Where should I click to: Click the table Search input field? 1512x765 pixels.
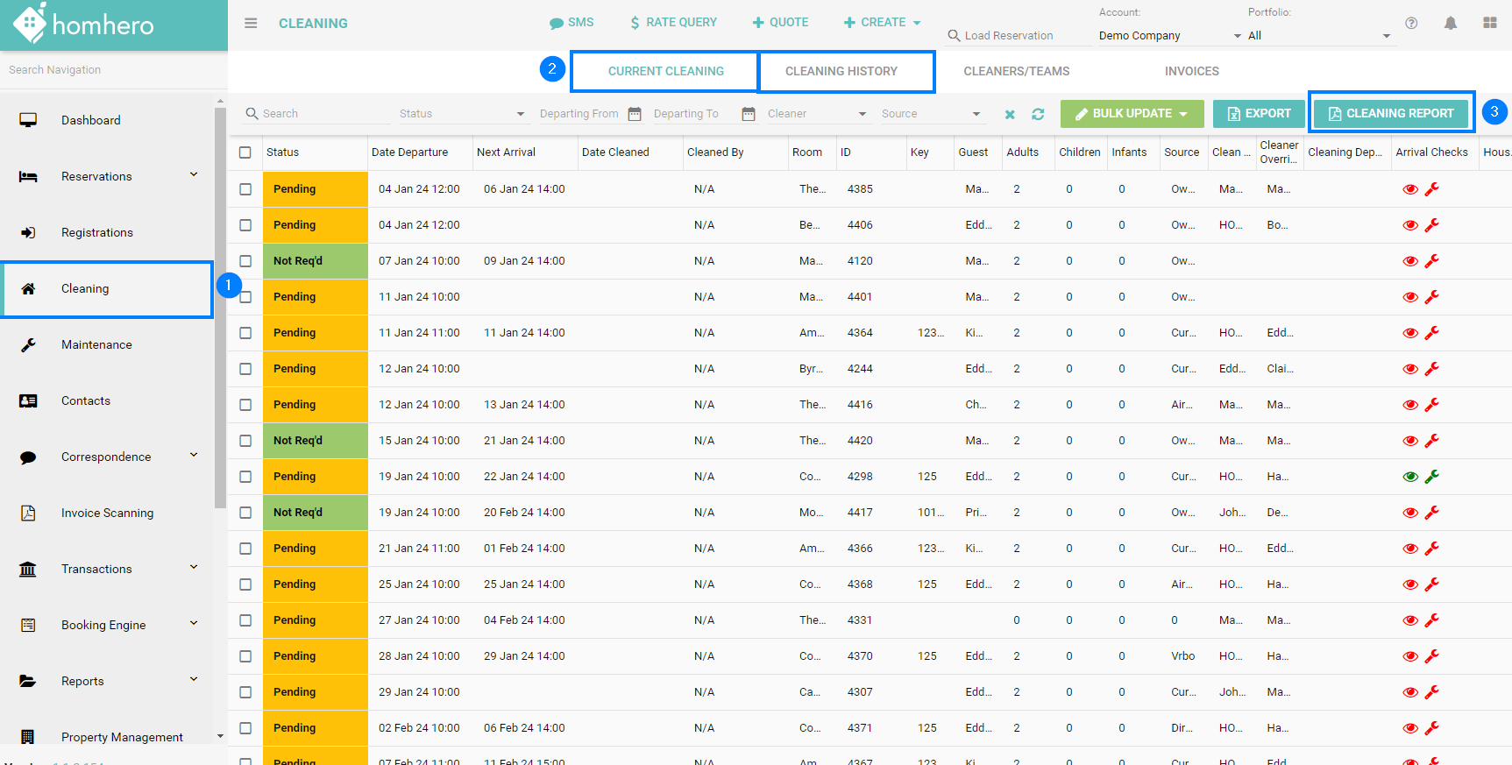pos(324,114)
